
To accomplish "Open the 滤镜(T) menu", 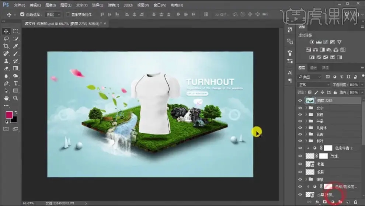I will coord(113,5).
